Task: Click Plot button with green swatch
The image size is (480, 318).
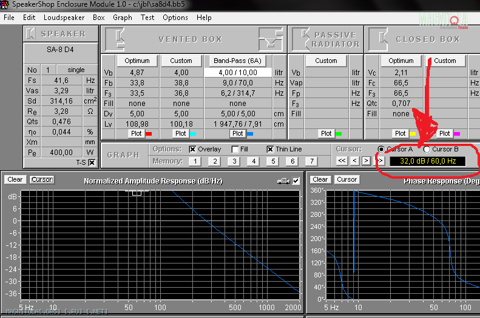Action: point(326,133)
